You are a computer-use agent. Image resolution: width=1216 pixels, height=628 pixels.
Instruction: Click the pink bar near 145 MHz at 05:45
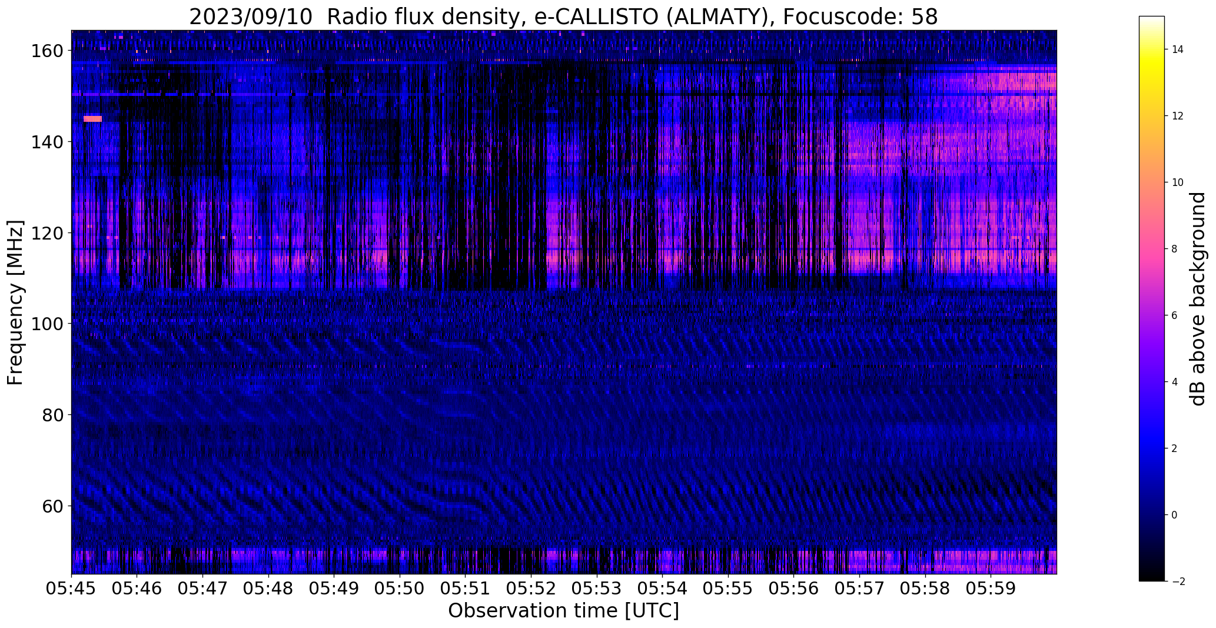93,119
